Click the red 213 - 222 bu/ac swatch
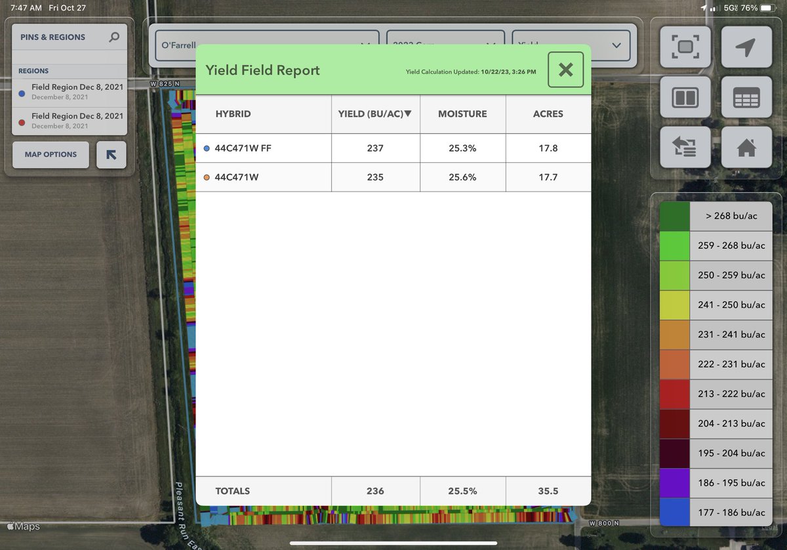787x550 pixels. (675, 394)
